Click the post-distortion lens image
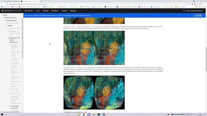Image resolution: width=207 pixels, height=116 pixels. (94, 92)
